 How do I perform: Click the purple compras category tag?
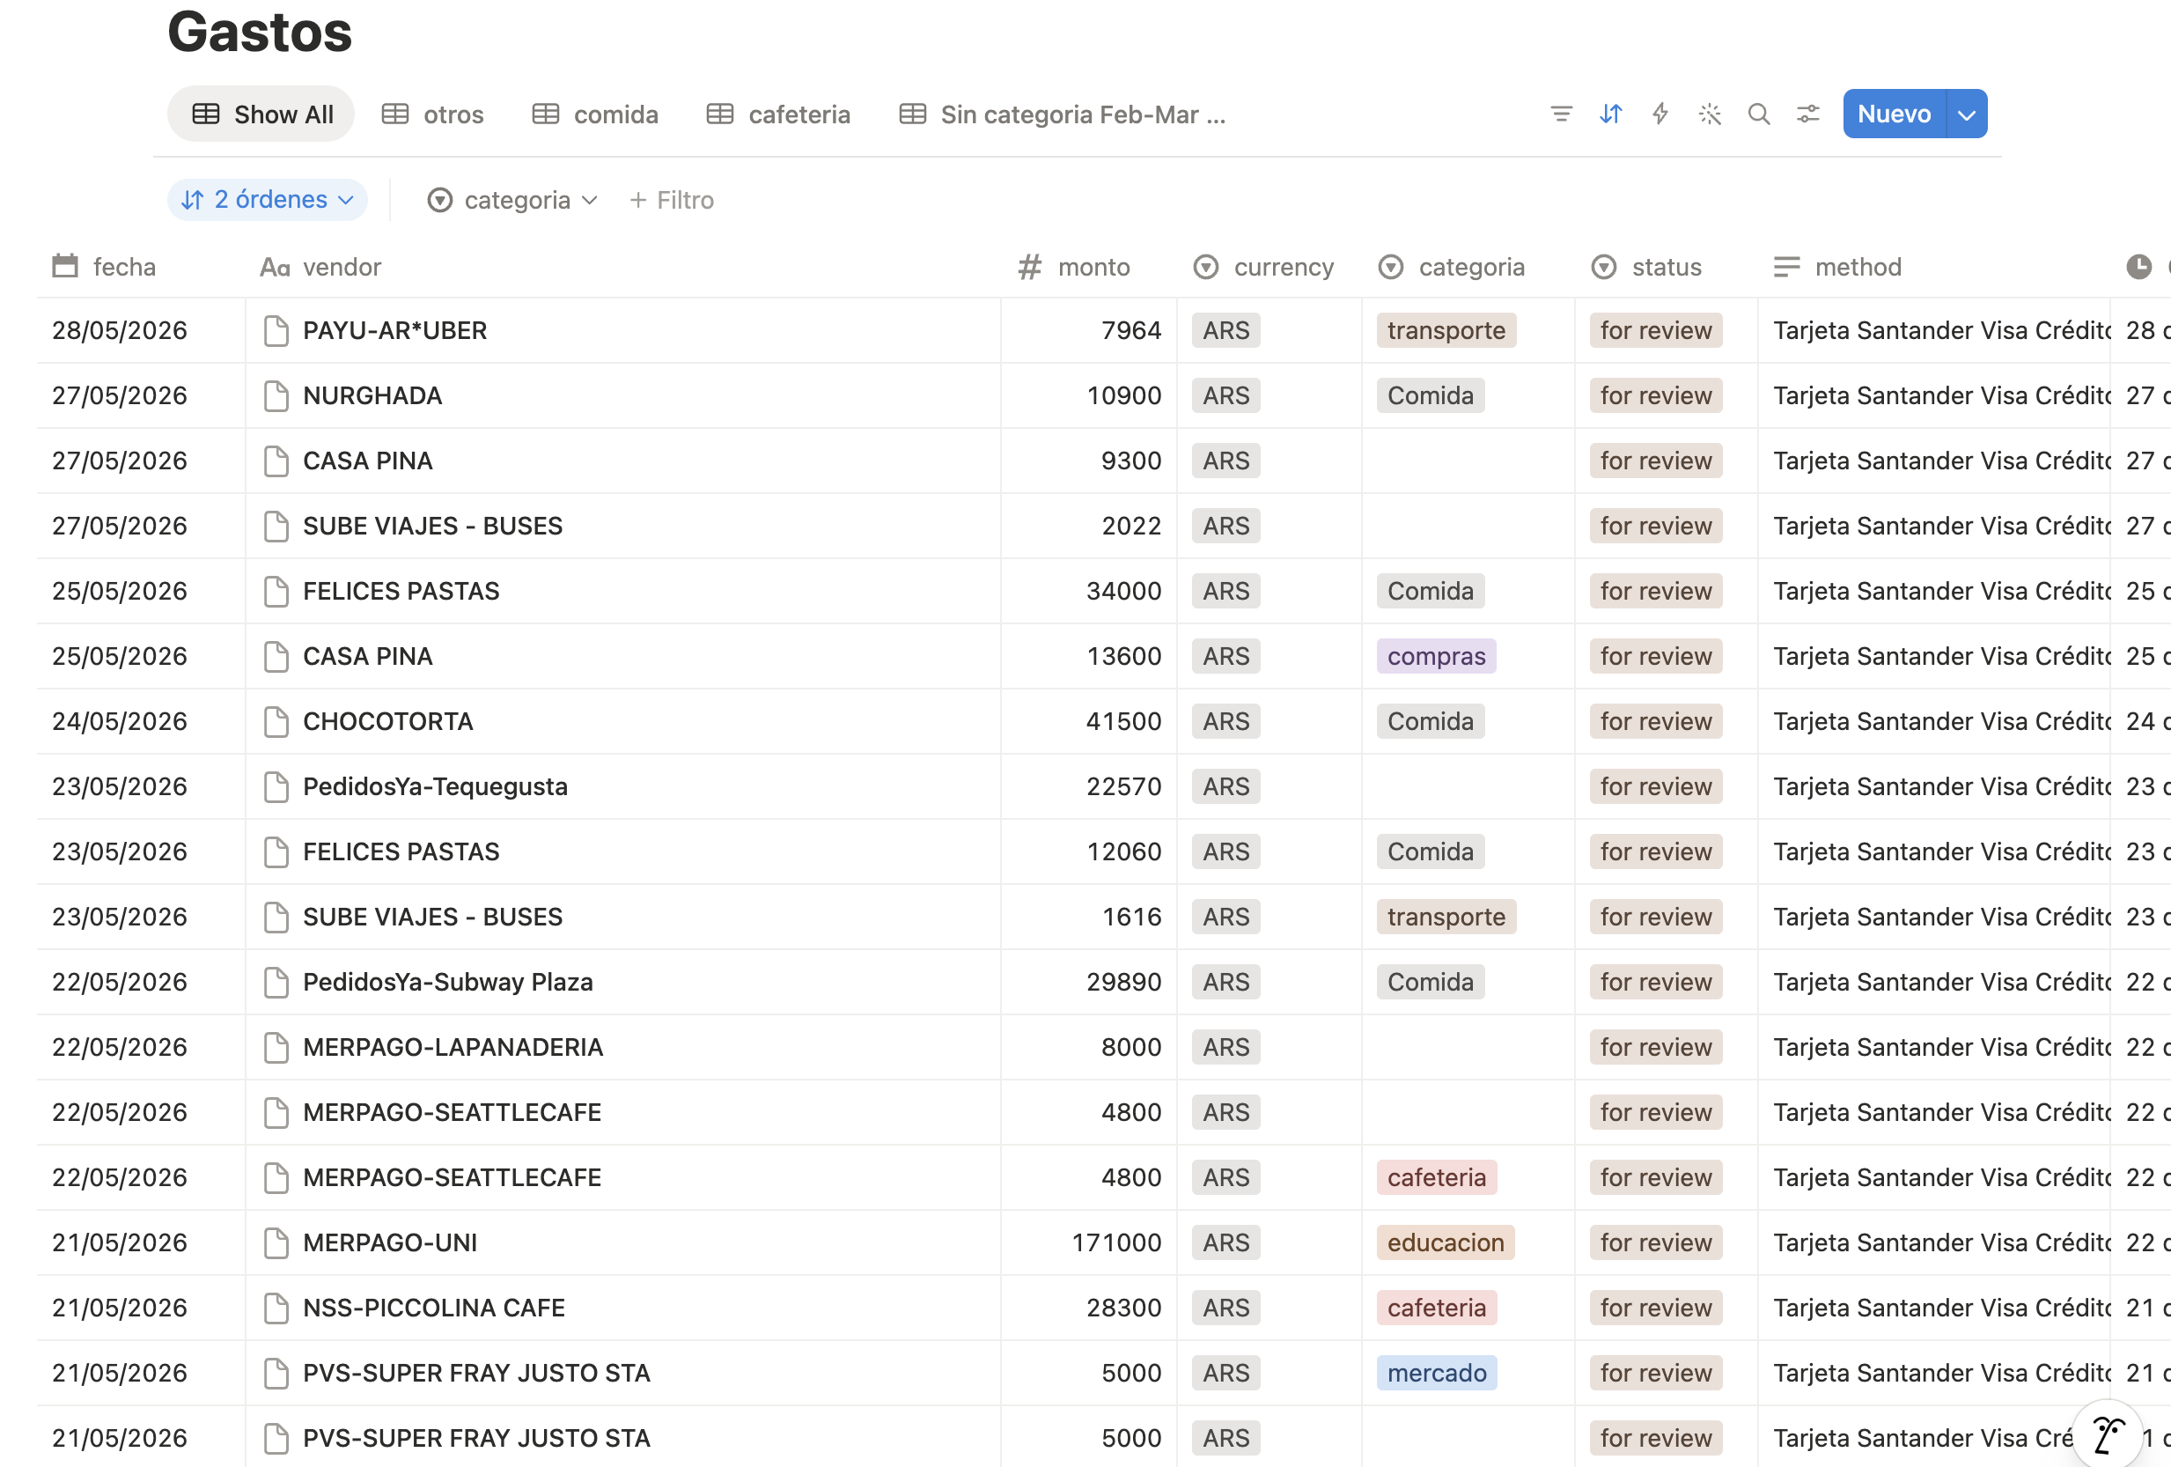(x=1436, y=656)
